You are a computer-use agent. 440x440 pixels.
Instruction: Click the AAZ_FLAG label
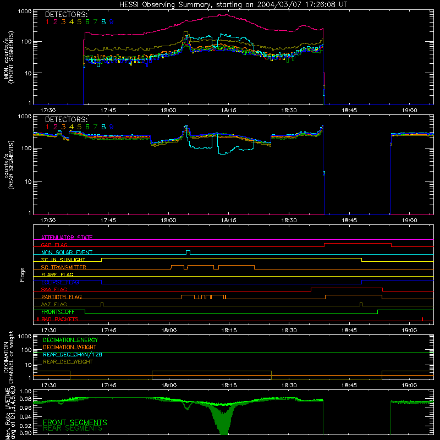coord(54,304)
